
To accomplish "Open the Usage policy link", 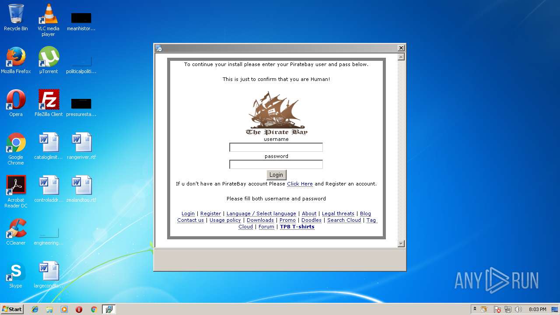I will pyautogui.click(x=225, y=220).
